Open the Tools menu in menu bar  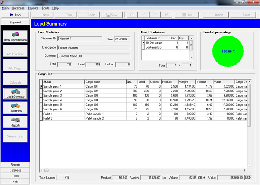(45, 8)
